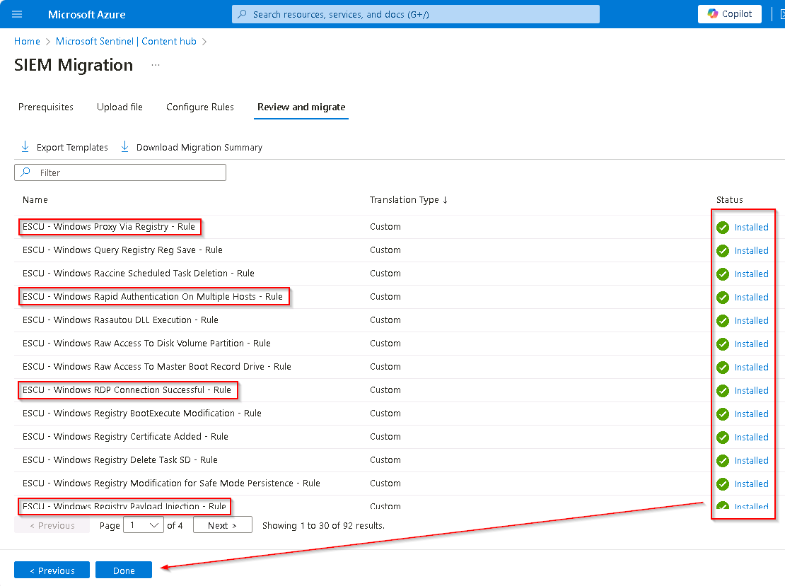Click Installed link for Registry Certificate Added
This screenshot has height=586, width=785.
(x=751, y=438)
